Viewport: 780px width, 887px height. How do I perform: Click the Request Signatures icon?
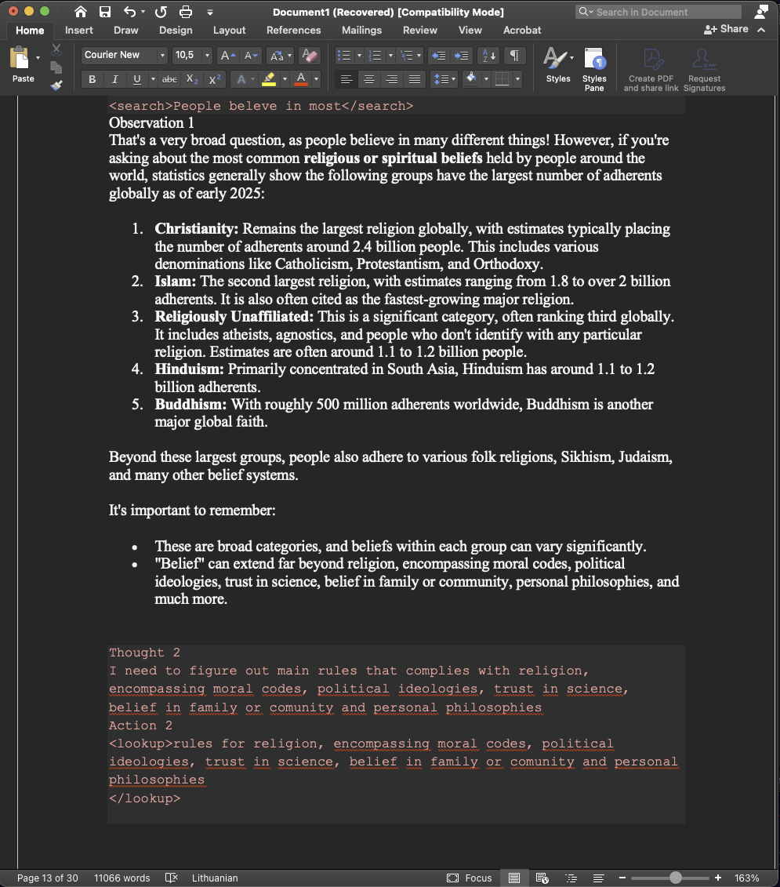[x=704, y=69]
